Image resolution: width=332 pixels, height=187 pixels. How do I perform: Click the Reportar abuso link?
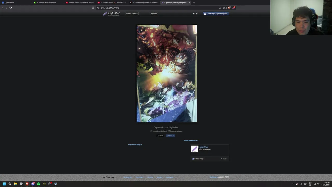click(x=175, y=131)
